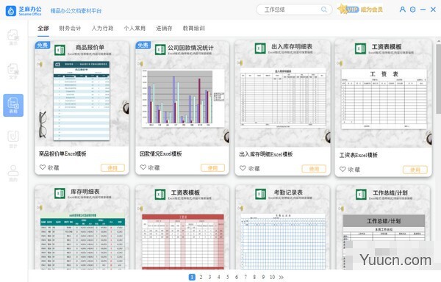The width and height of the screenshot is (441, 282).
Task: Click the vertical scrollbar thumb
Action: tap(439, 79)
